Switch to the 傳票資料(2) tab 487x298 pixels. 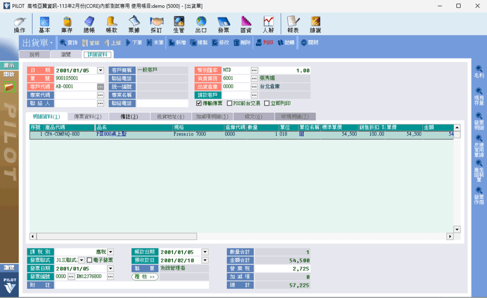click(x=88, y=117)
